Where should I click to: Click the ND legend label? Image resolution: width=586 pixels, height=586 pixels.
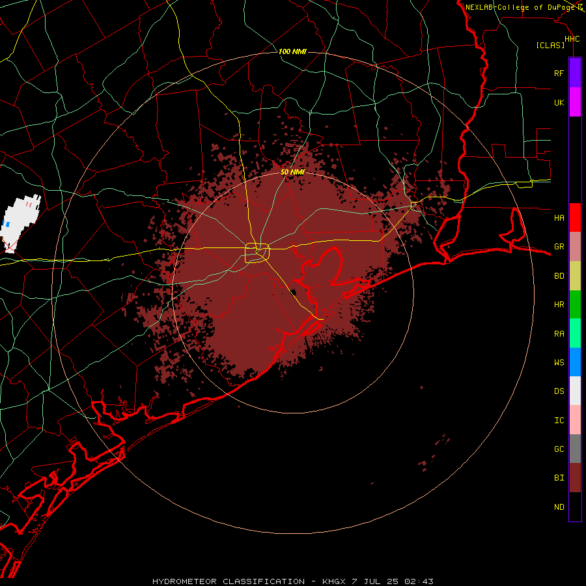tap(559, 507)
